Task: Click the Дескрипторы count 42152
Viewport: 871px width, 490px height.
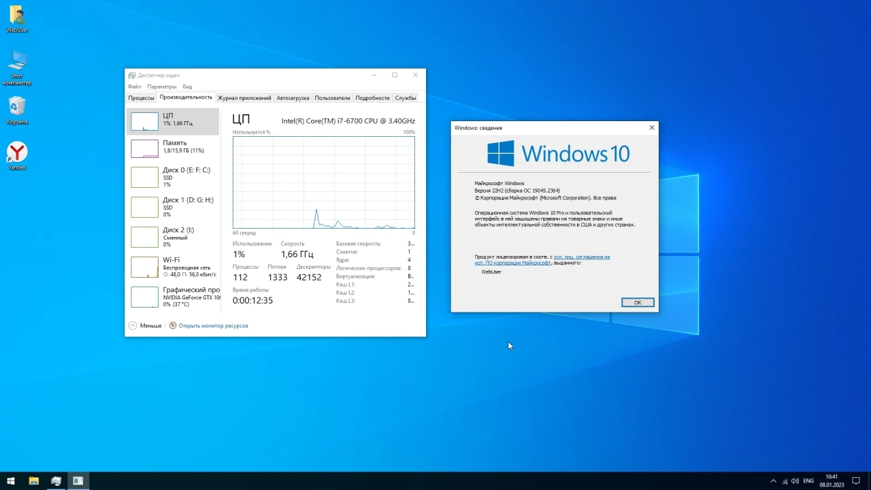Action: click(309, 277)
